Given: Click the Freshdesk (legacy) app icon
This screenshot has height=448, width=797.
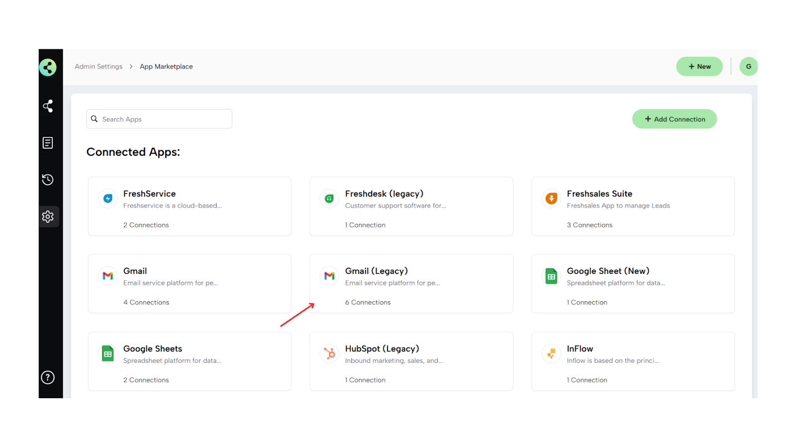Looking at the screenshot, I should pos(329,199).
